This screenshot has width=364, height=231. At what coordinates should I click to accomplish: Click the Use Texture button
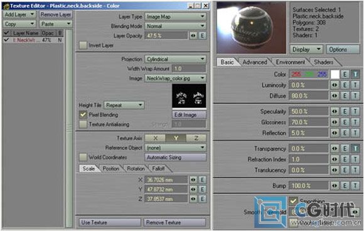[110, 222]
